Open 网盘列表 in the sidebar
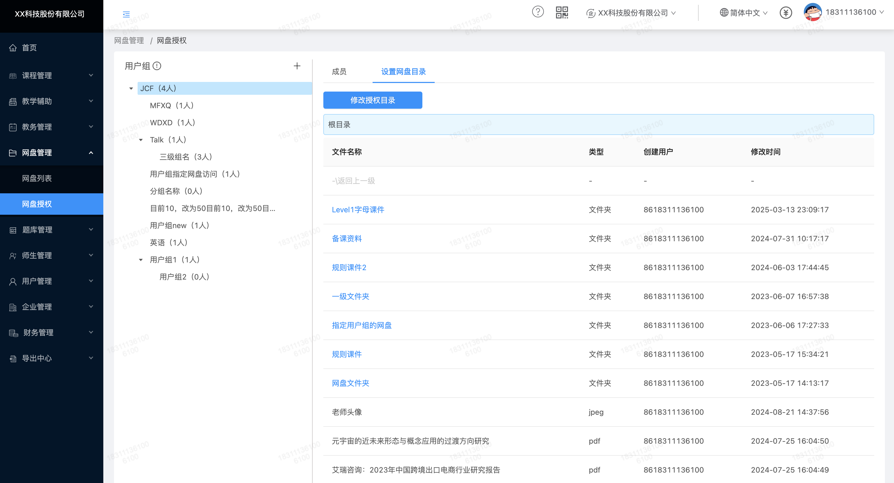The height and width of the screenshot is (483, 894). coord(37,178)
